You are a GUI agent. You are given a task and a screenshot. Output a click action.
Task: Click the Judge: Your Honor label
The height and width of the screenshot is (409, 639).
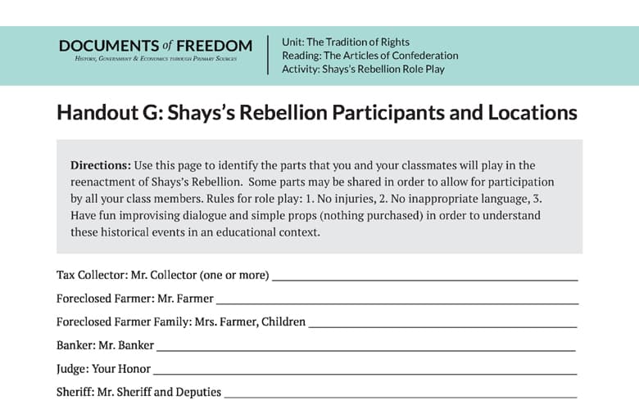click(103, 369)
